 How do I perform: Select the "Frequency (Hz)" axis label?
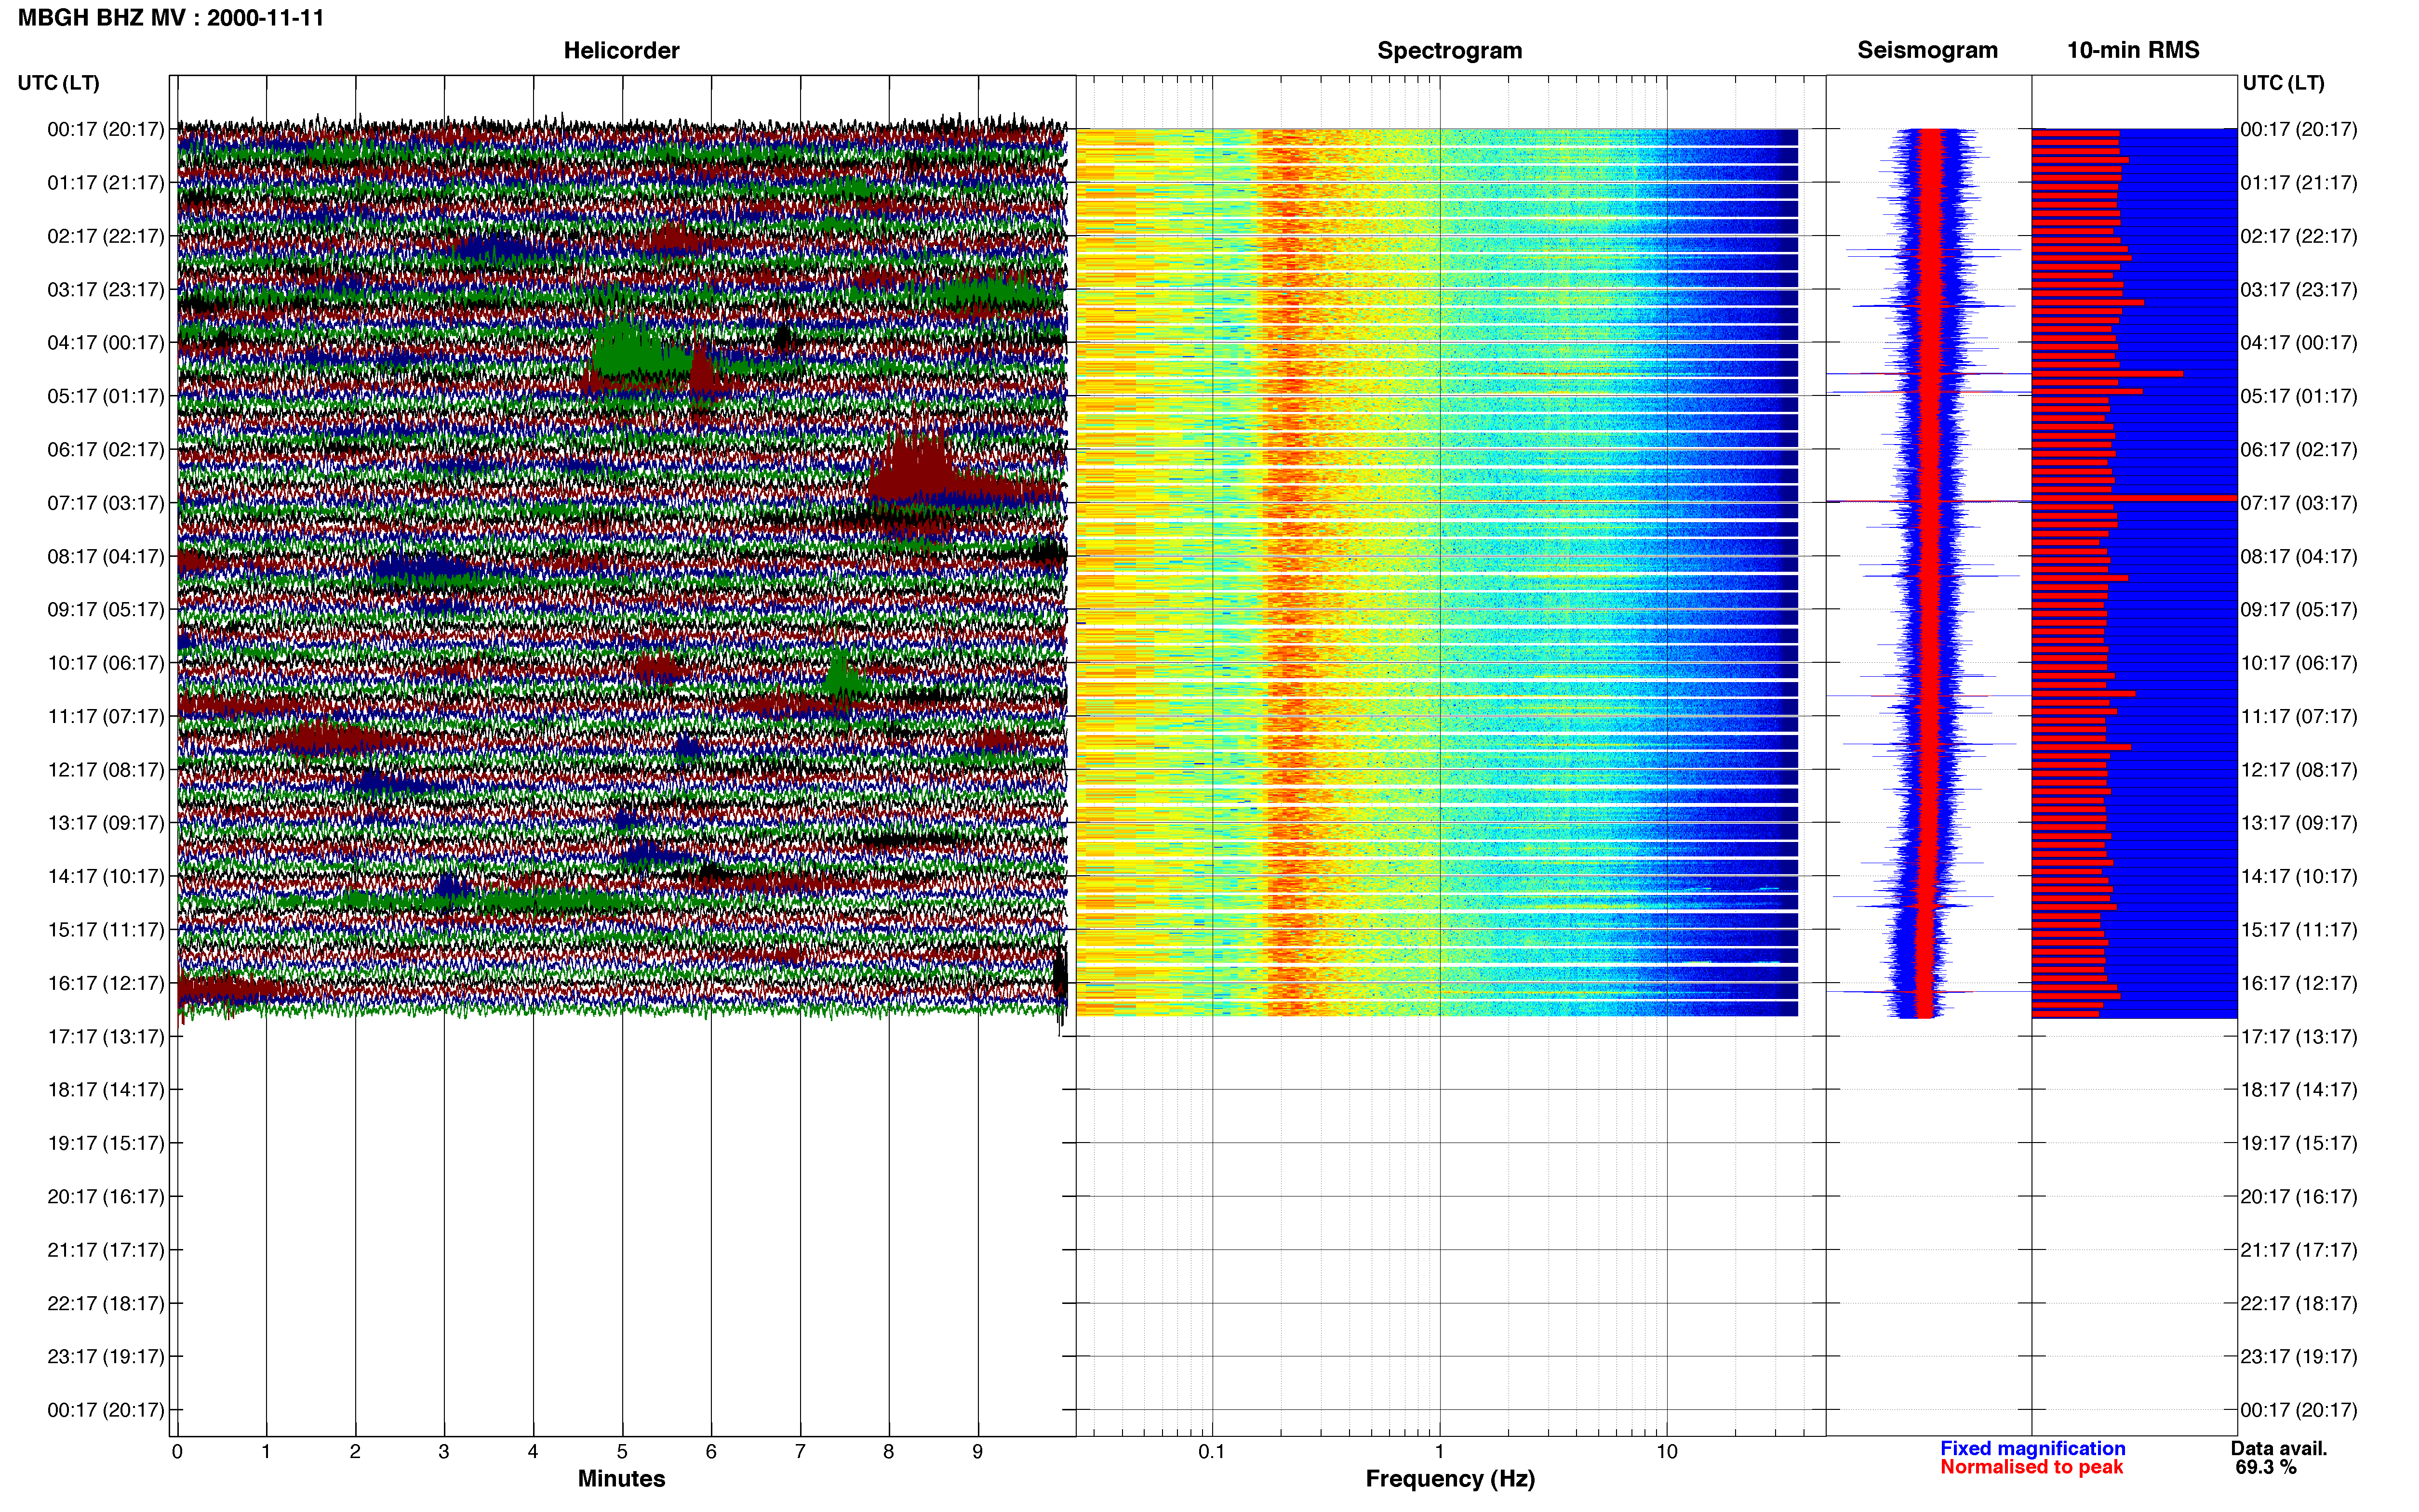1450,1479
